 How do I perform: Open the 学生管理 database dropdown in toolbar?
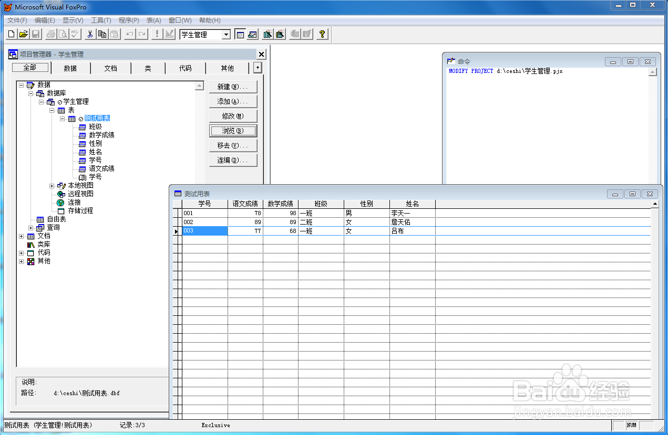pyautogui.click(x=226, y=35)
